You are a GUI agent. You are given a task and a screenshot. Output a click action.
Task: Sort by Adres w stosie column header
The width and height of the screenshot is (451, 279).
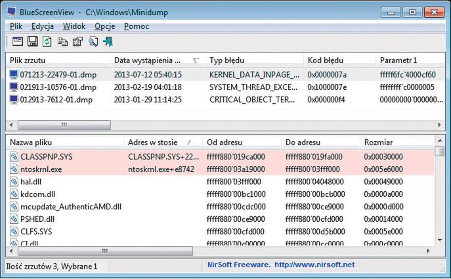(x=163, y=142)
